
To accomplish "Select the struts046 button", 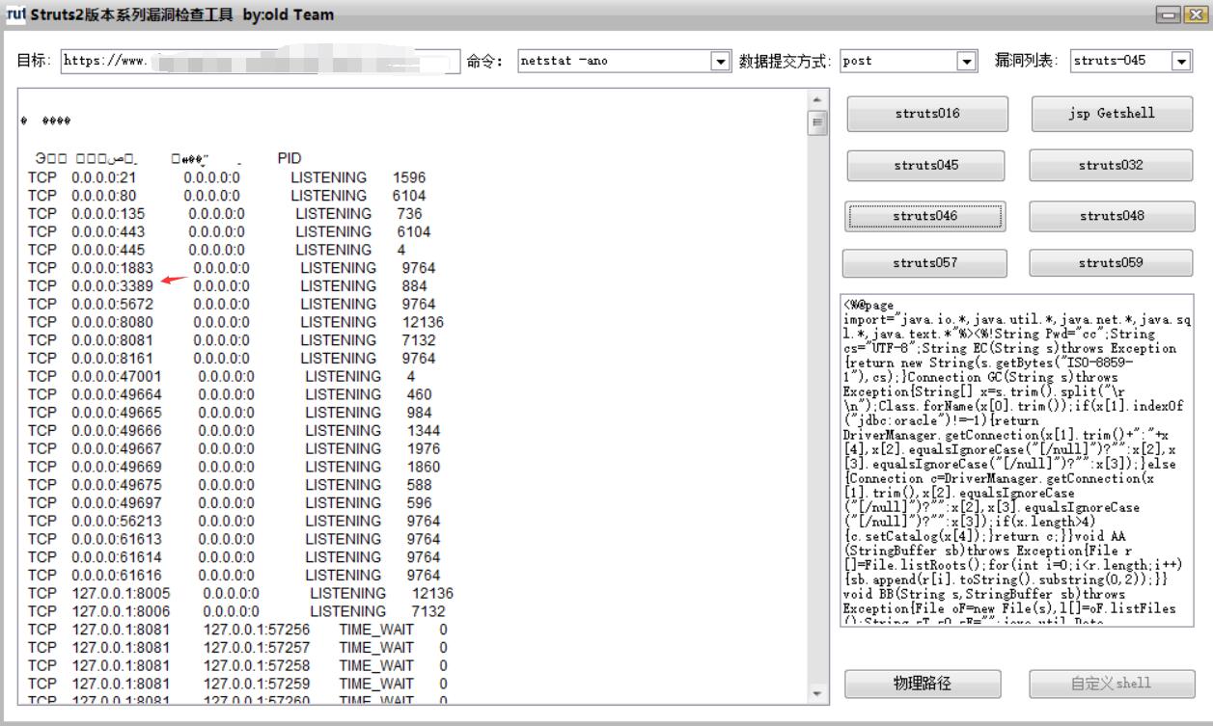I will point(925,216).
